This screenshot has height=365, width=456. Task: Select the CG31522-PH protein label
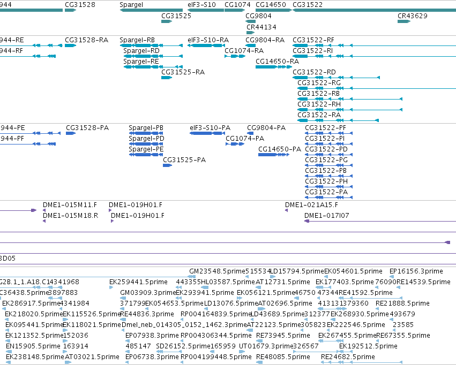326,181
